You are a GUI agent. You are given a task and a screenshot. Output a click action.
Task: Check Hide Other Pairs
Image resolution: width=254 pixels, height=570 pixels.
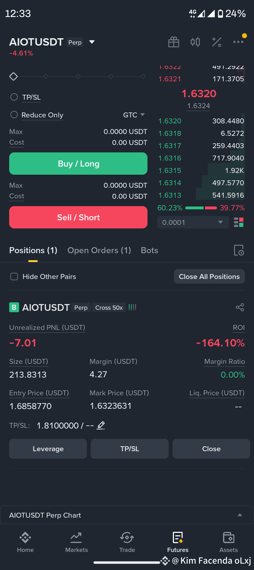[x=14, y=277]
